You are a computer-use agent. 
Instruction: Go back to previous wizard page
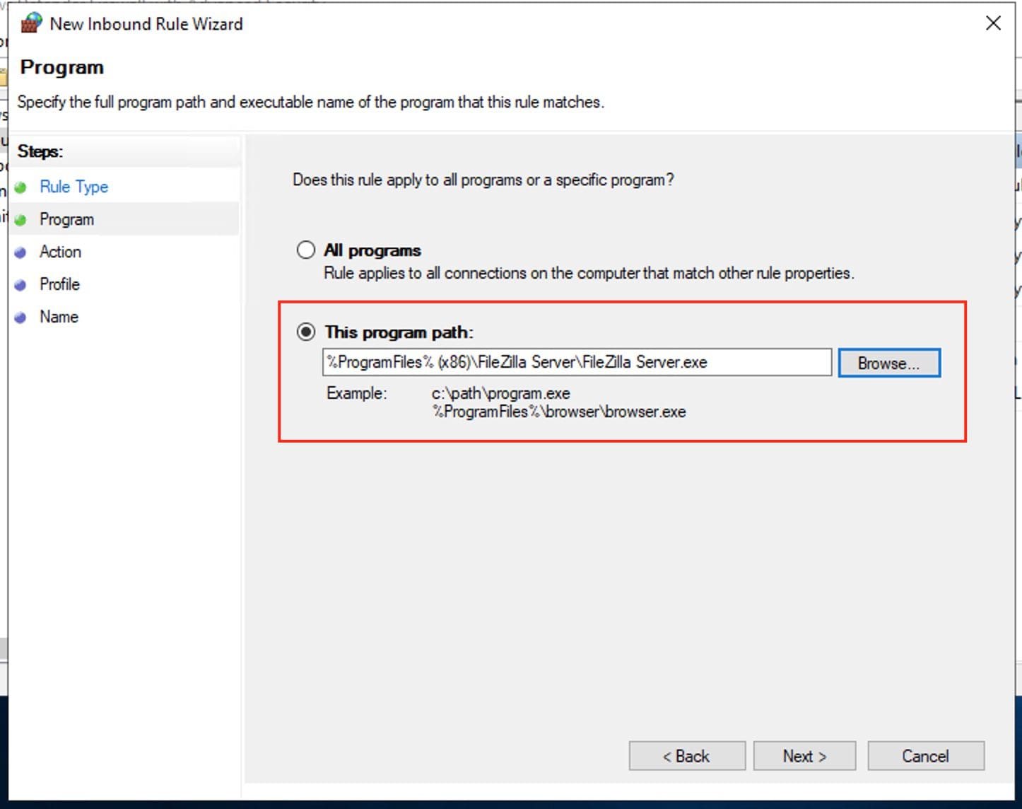(686, 756)
